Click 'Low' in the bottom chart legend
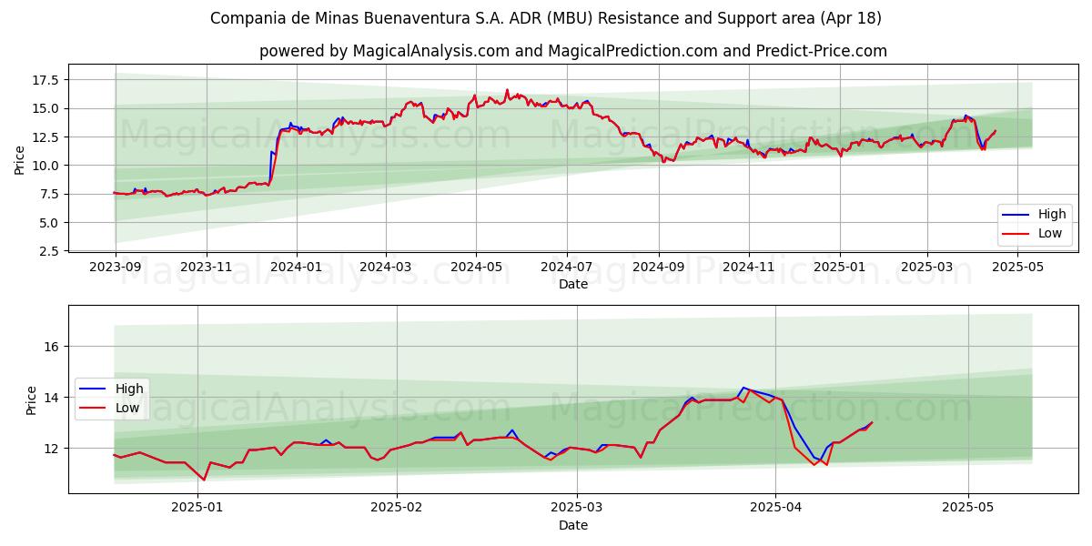Image resolution: width=1092 pixels, height=546 pixels. (x=129, y=408)
